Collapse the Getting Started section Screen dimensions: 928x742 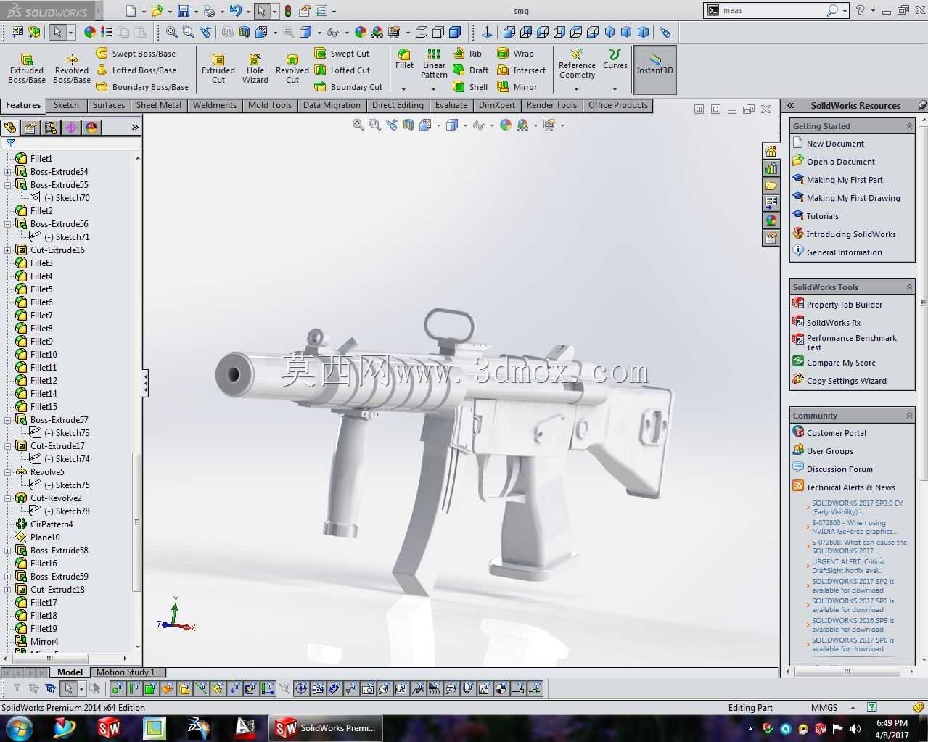[x=909, y=126]
